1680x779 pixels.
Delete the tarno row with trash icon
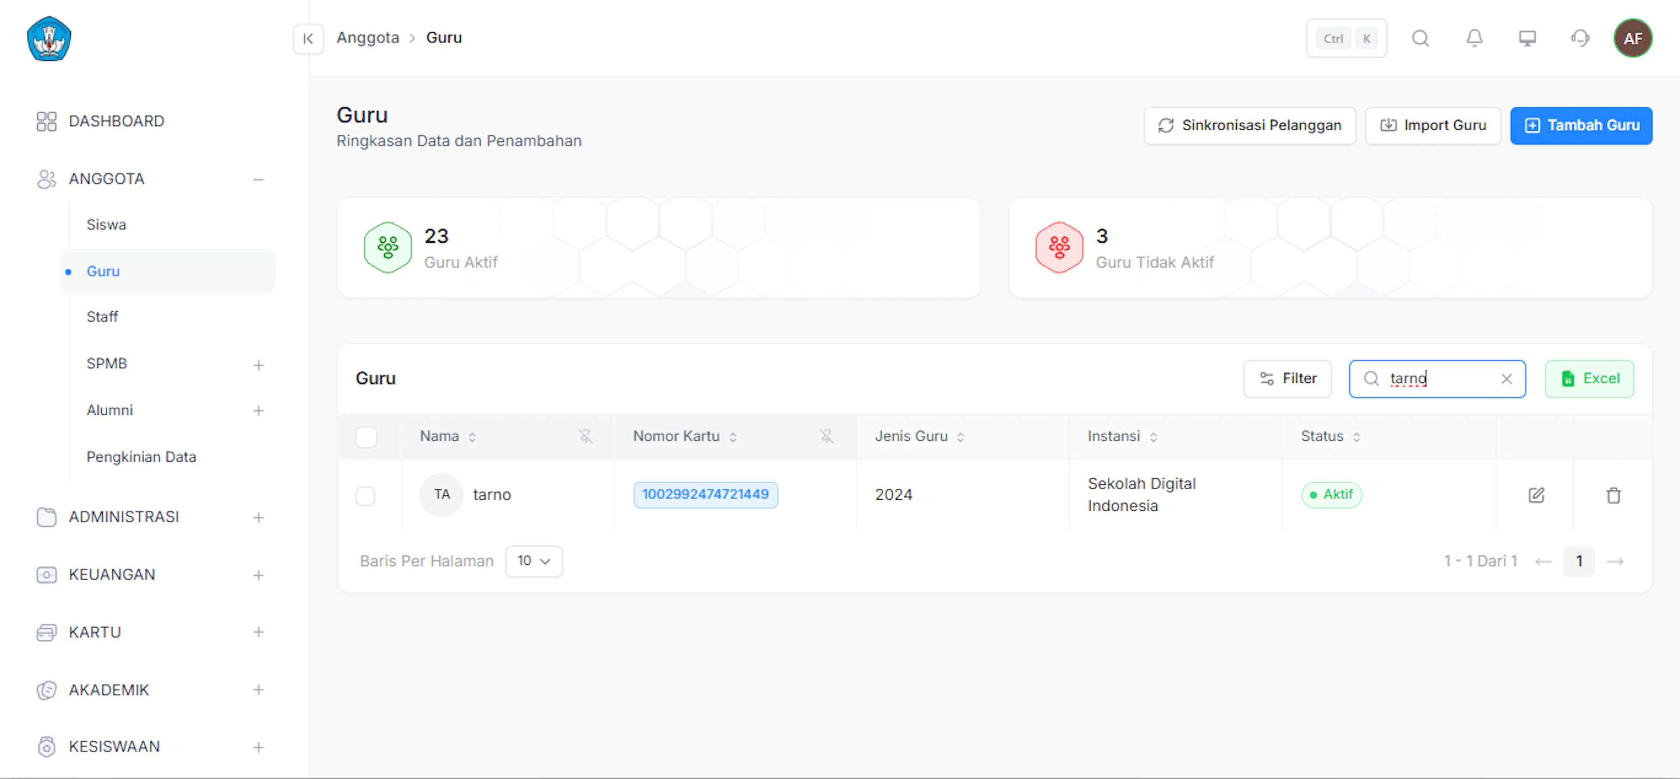pos(1613,495)
